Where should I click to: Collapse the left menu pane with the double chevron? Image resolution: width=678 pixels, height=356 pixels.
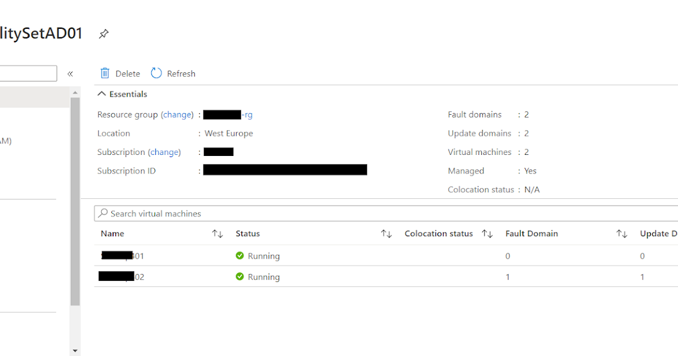[x=70, y=73]
